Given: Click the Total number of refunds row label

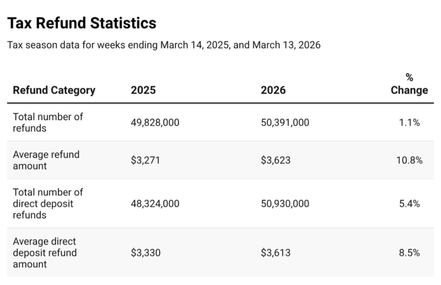Looking at the screenshot, I should pyautogui.click(x=48, y=122).
